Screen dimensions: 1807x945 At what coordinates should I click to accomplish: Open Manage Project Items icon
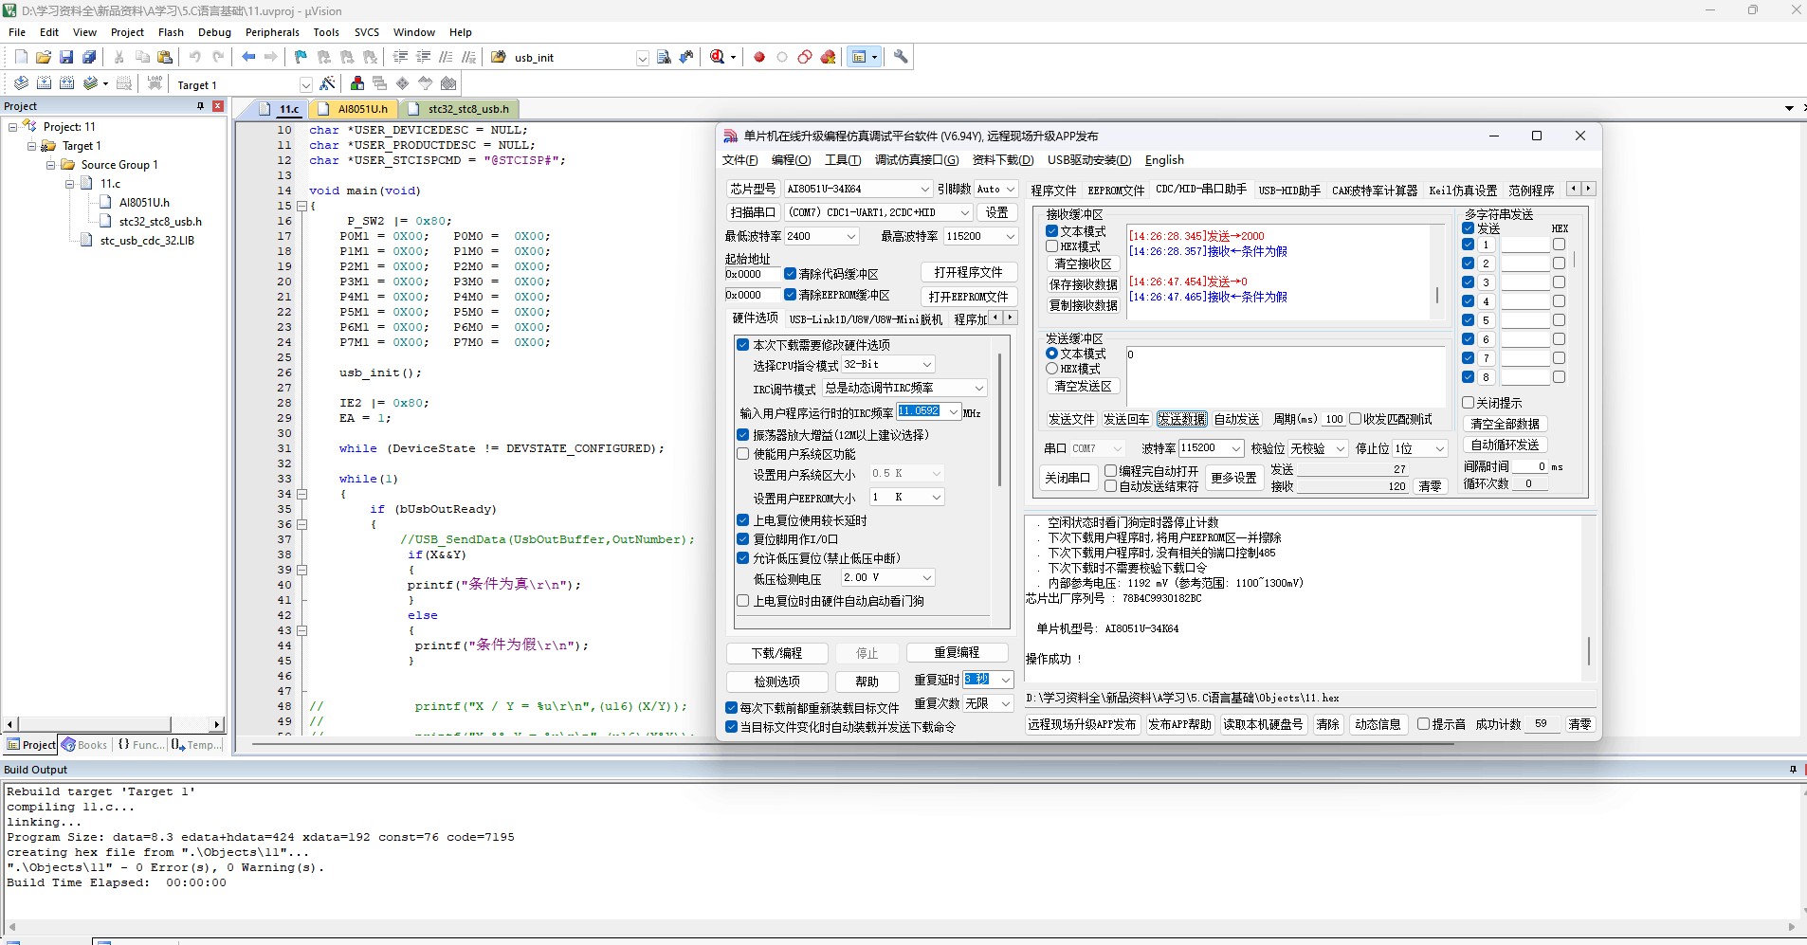(x=357, y=83)
